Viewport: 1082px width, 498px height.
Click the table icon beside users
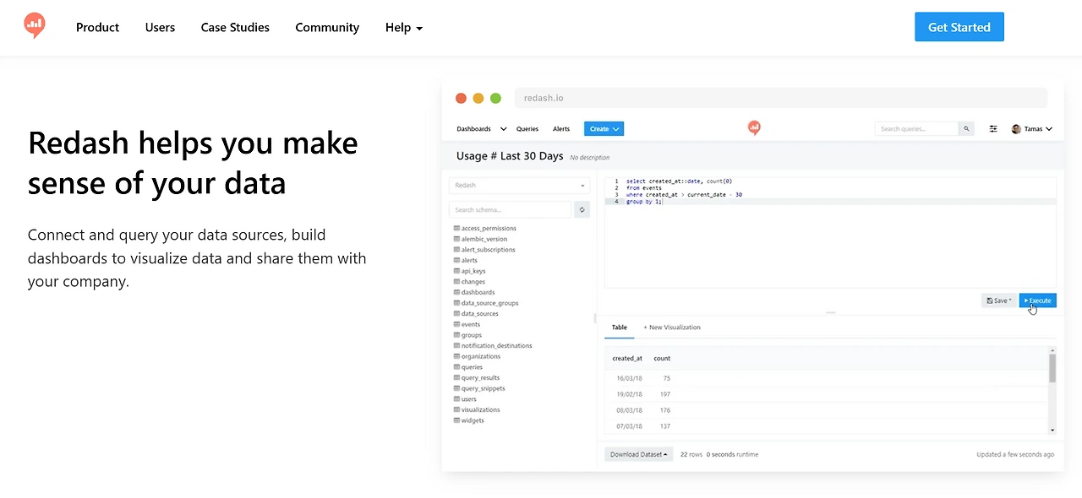[456, 399]
